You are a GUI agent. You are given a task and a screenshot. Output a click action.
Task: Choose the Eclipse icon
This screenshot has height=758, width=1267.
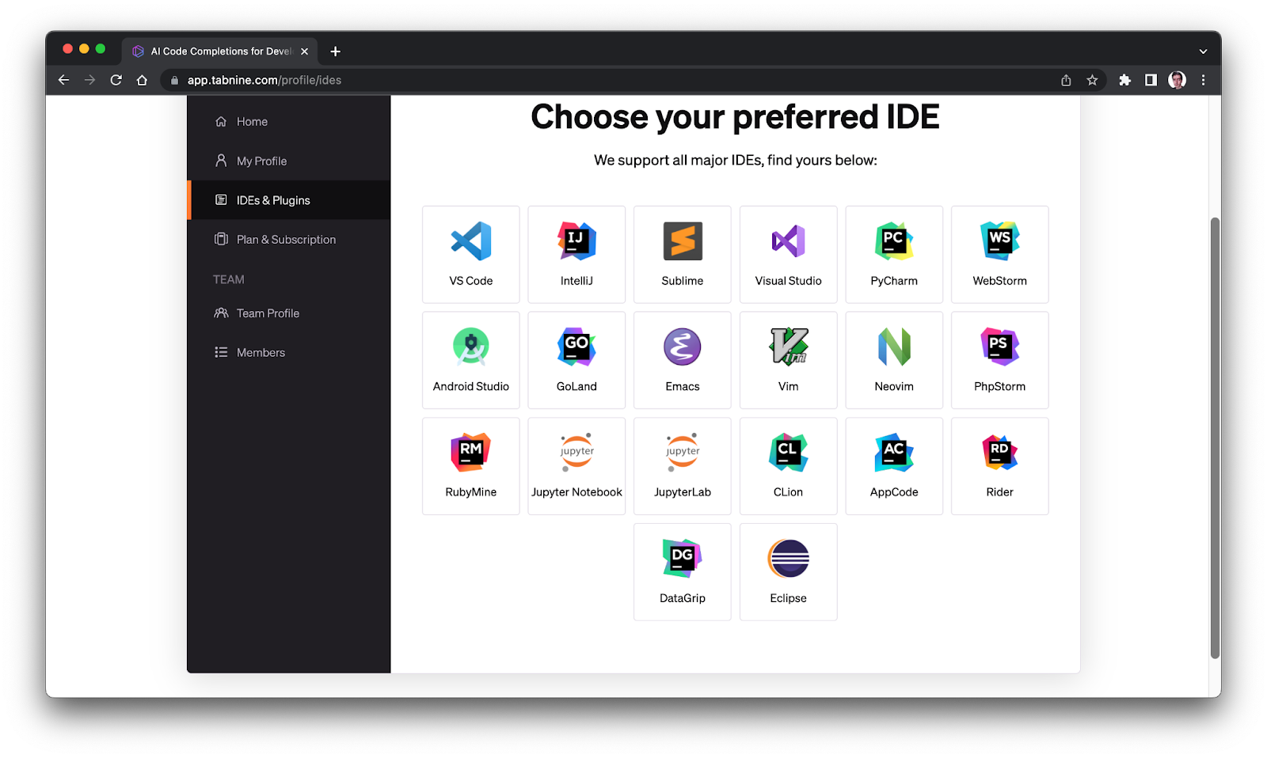click(x=789, y=559)
